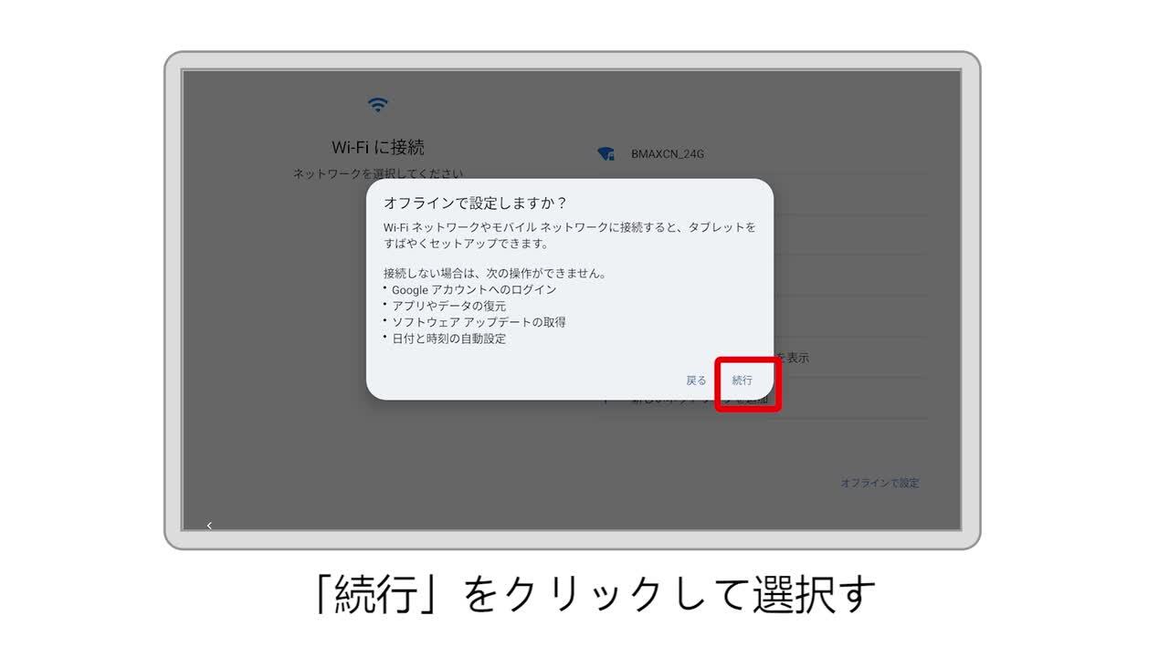Select the BMAXCN_24G Wi-Fi network
The height and width of the screenshot is (657, 1169).
pyautogui.click(x=761, y=154)
